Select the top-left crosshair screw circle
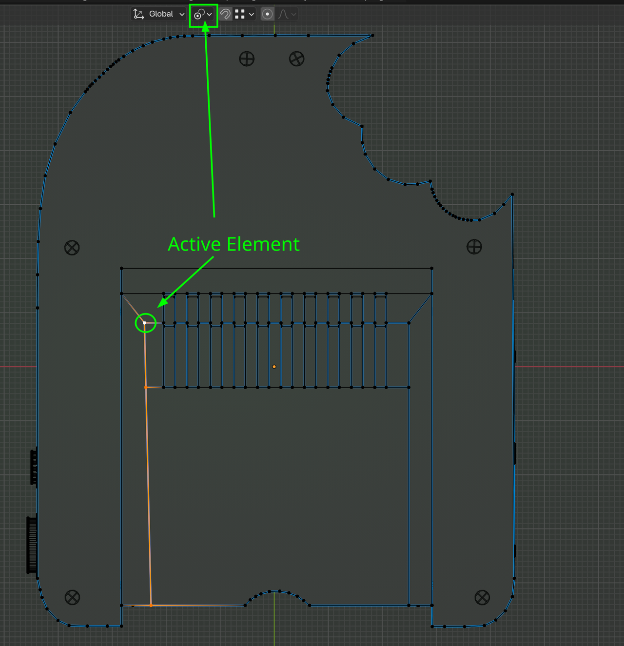624x646 pixels. [x=246, y=59]
